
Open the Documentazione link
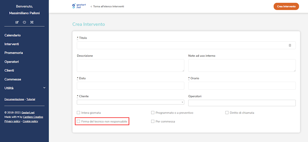[x=14, y=99]
